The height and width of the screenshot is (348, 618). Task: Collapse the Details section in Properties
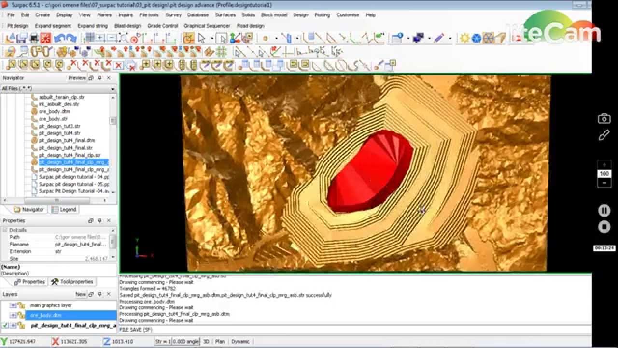click(x=5, y=230)
